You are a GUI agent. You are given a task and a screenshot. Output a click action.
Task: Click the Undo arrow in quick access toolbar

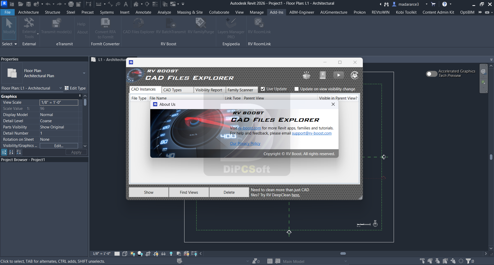pos(48,4)
